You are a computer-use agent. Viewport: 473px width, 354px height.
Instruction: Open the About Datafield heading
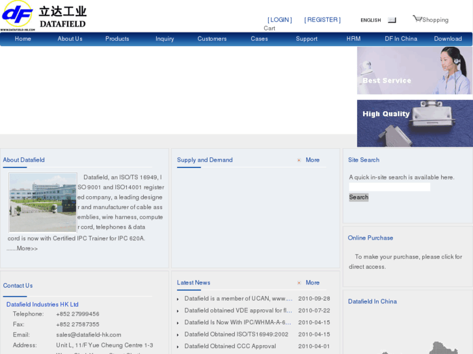point(24,160)
